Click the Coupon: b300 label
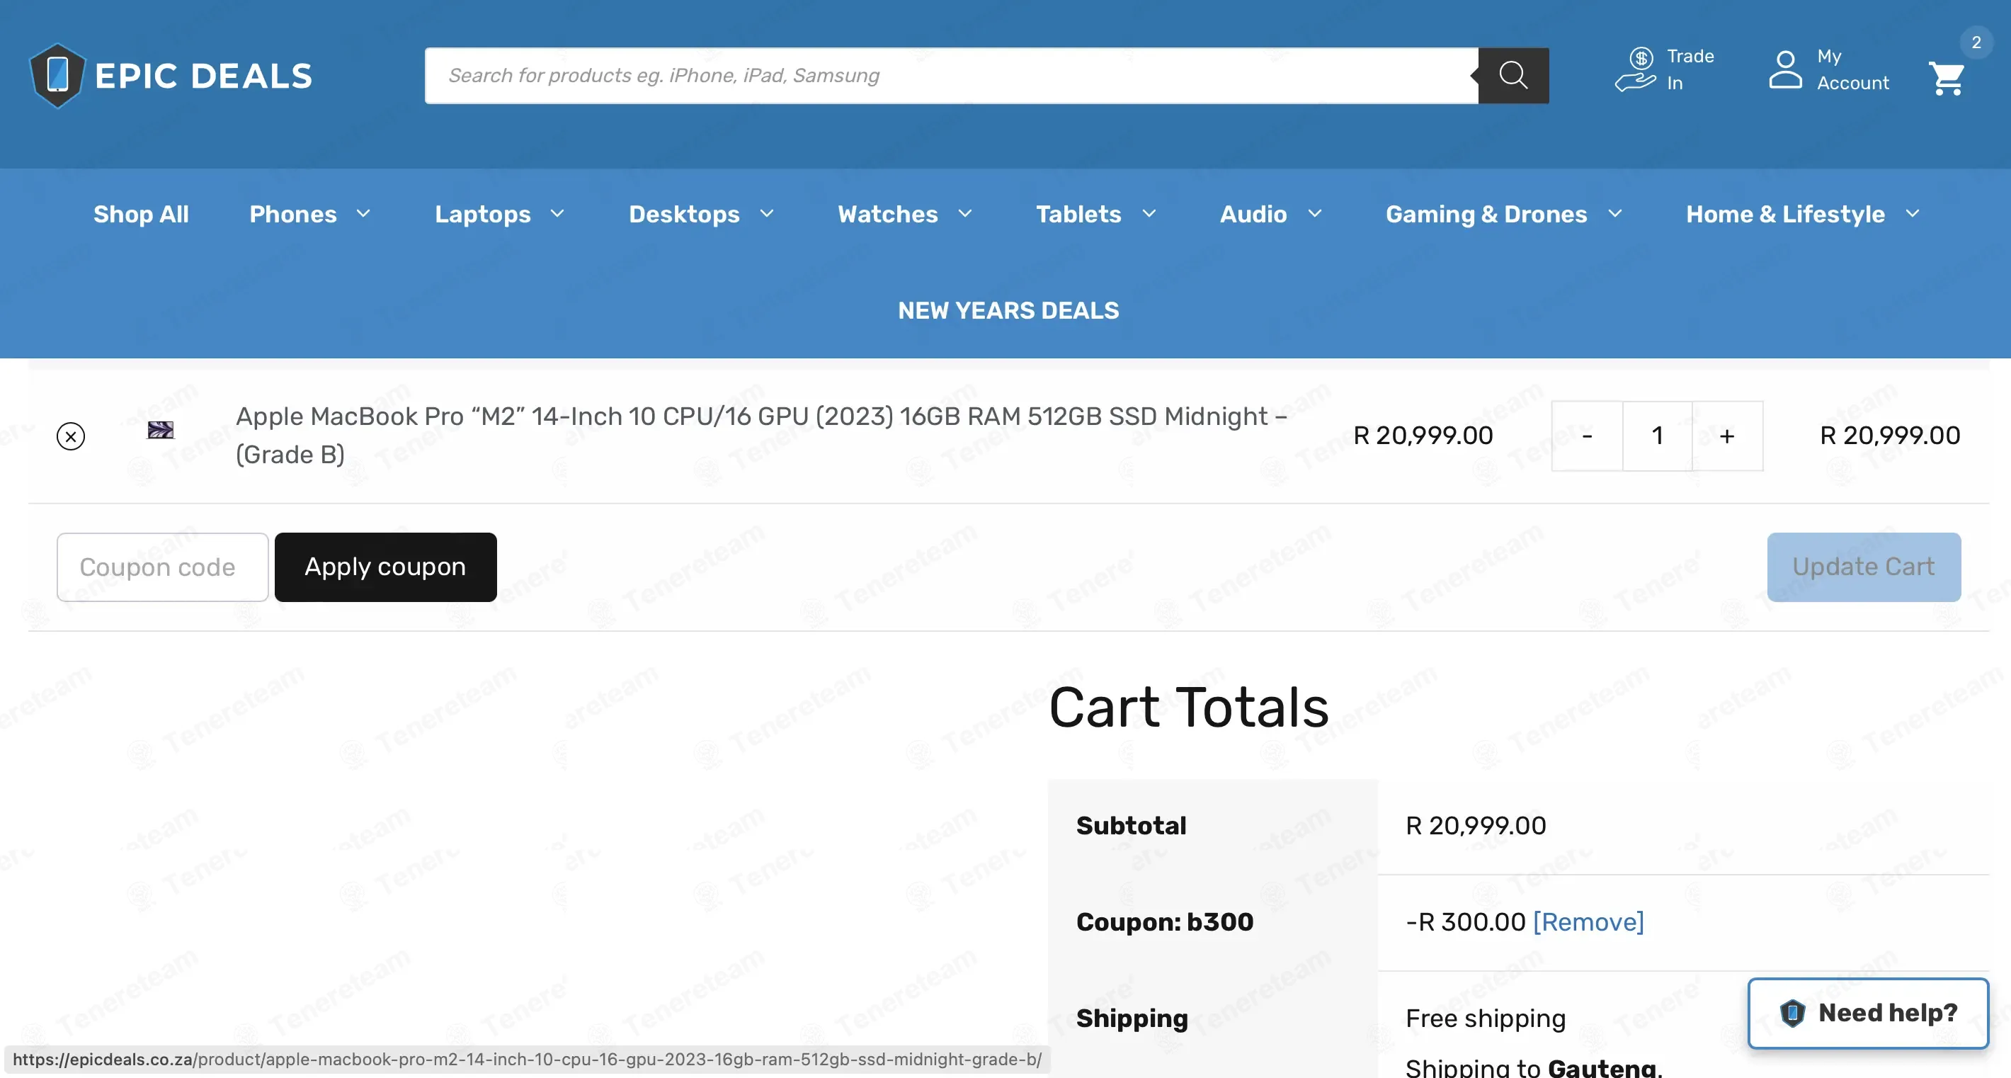Image resolution: width=2011 pixels, height=1078 pixels. tap(1165, 922)
